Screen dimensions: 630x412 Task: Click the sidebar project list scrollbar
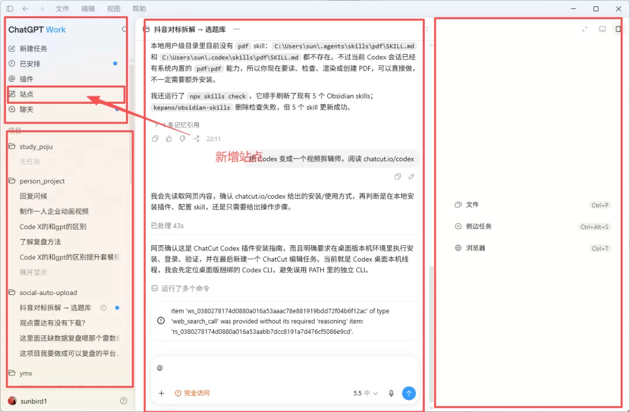pos(131,125)
